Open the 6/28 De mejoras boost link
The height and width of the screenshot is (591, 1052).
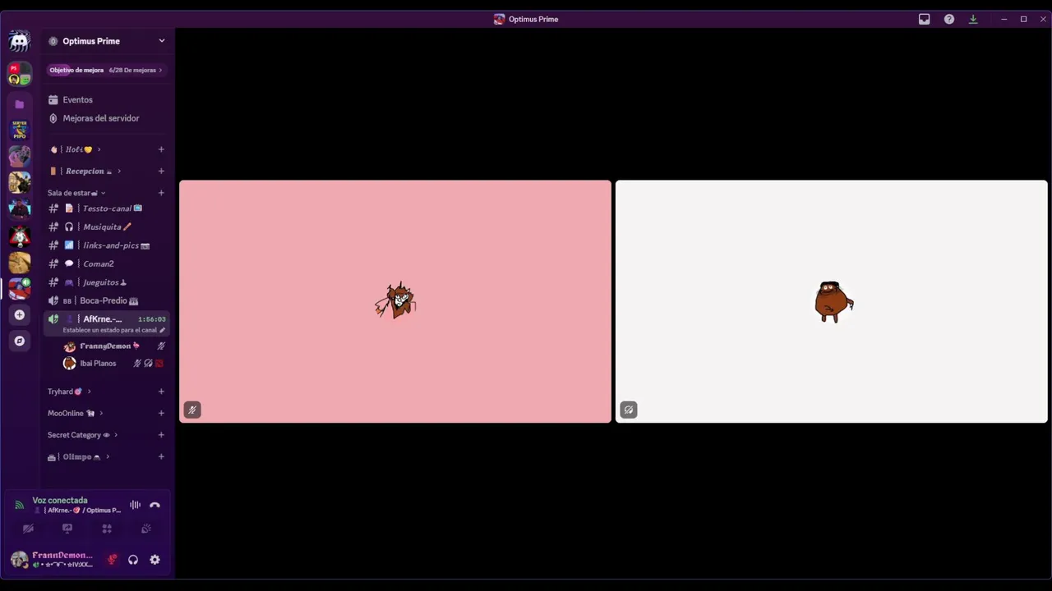click(136, 70)
